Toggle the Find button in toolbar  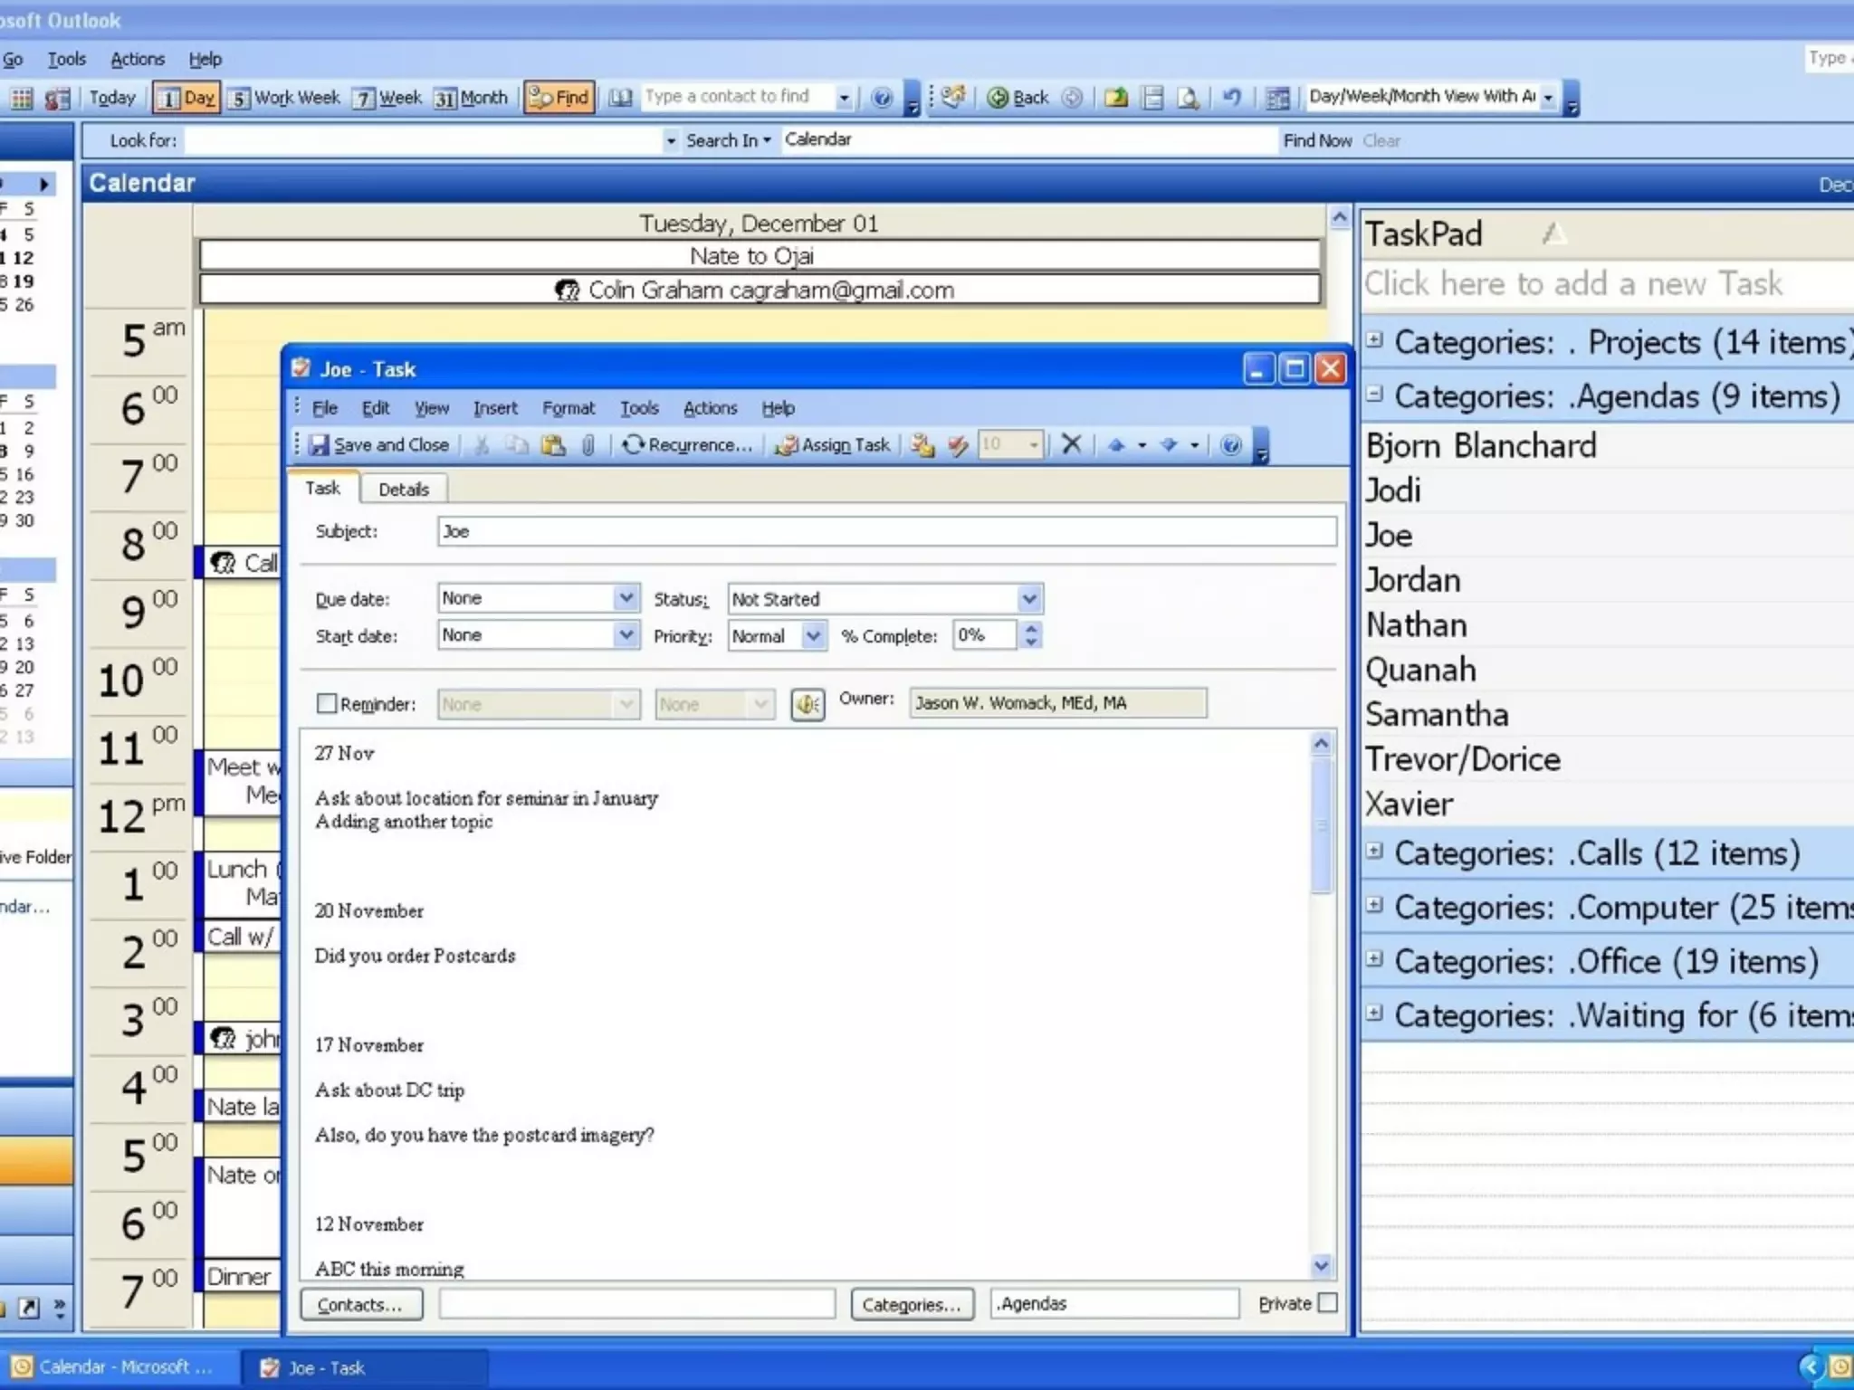click(559, 98)
